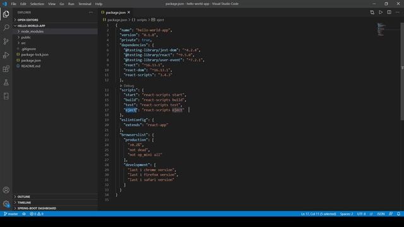Click the editor minimap
The width and height of the screenshot is (404, 227).
pyautogui.click(x=381, y=30)
